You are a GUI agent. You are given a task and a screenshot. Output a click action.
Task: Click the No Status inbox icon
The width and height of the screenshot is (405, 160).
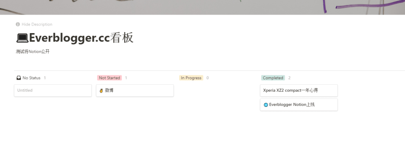pyautogui.click(x=19, y=78)
